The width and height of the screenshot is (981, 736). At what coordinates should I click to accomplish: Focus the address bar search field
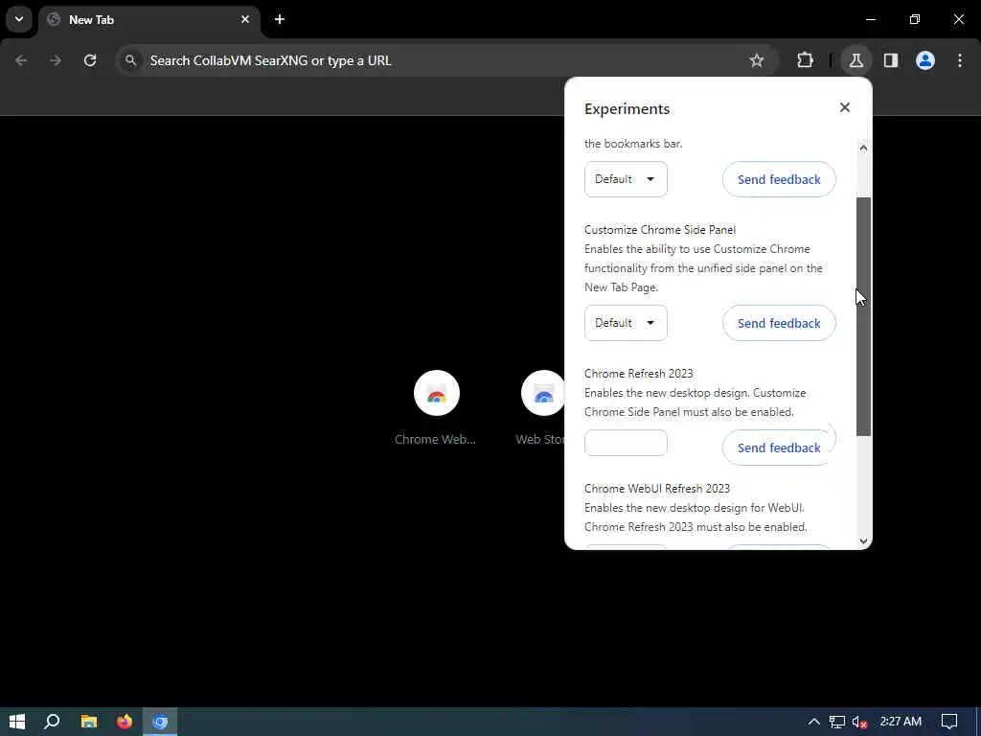coord(447,60)
